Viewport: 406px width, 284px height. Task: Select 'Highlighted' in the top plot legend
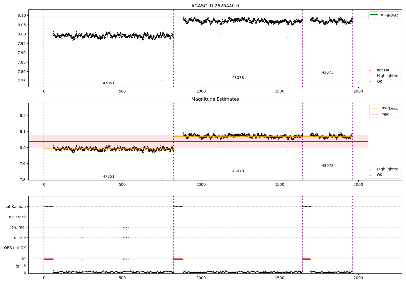pos(387,76)
